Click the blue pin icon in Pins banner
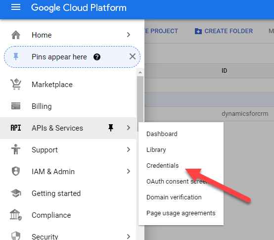Image resolution: width=274 pixels, height=240 pixels. coord(16,56)
